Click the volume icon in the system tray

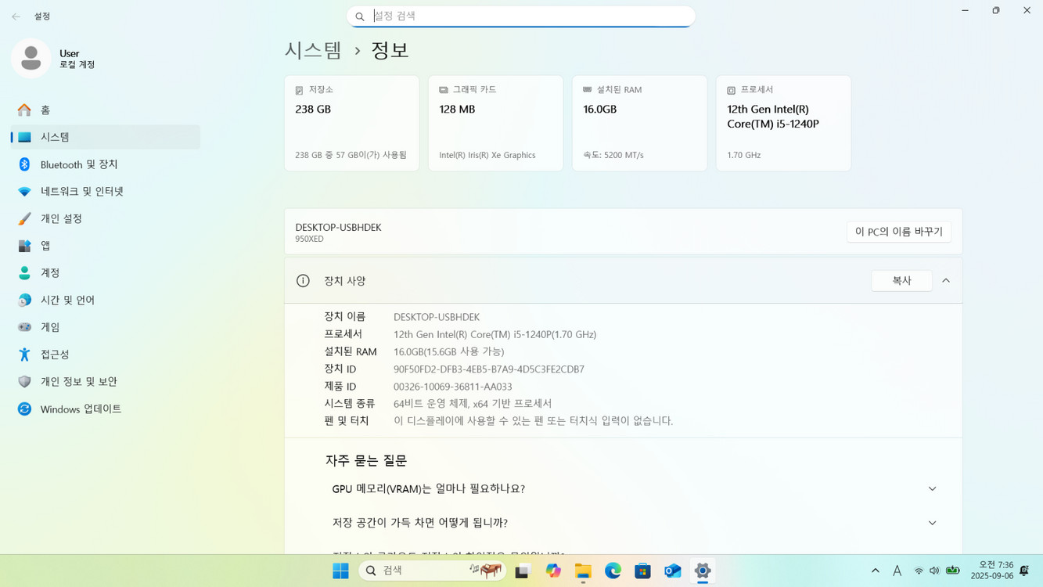934,571
